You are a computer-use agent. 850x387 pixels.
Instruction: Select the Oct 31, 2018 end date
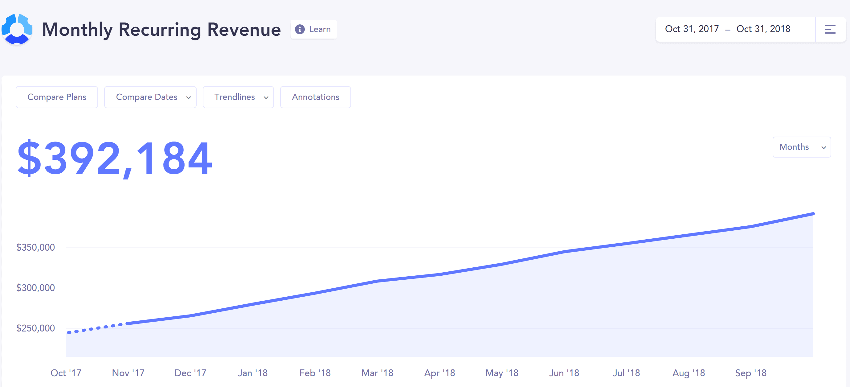click(763, 29)
